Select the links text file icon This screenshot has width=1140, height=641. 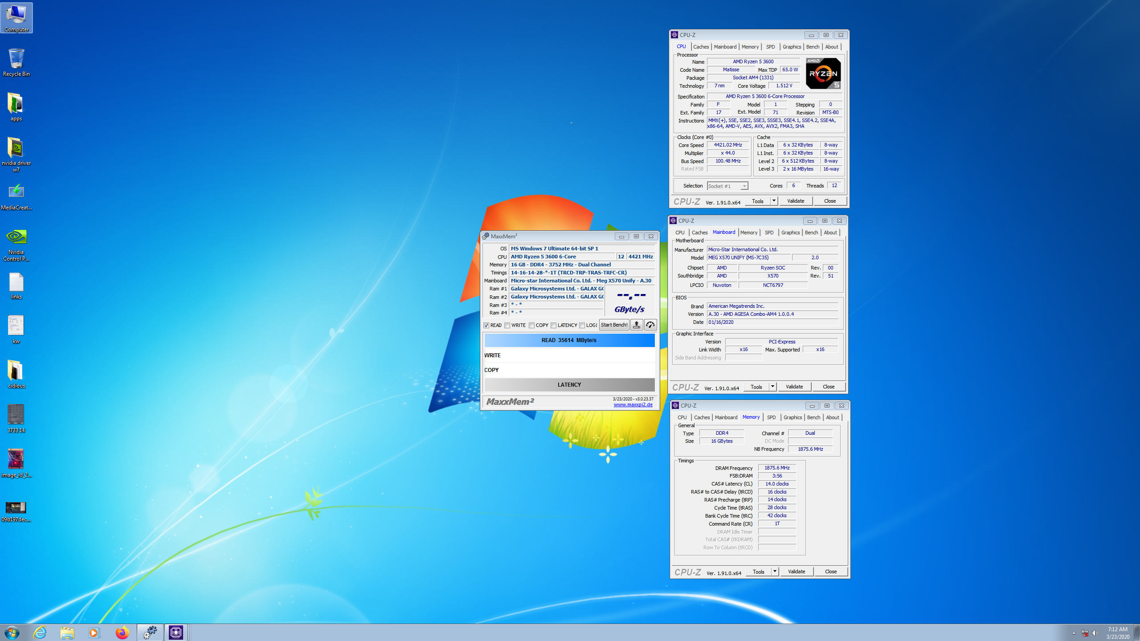(x=16, y=285)
